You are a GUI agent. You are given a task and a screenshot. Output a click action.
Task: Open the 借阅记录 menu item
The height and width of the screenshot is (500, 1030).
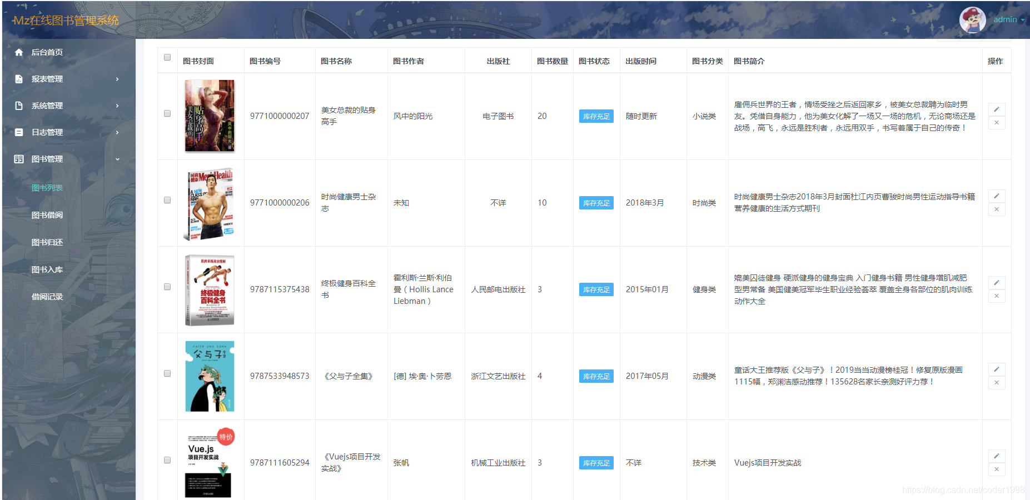tap(48, 297)
